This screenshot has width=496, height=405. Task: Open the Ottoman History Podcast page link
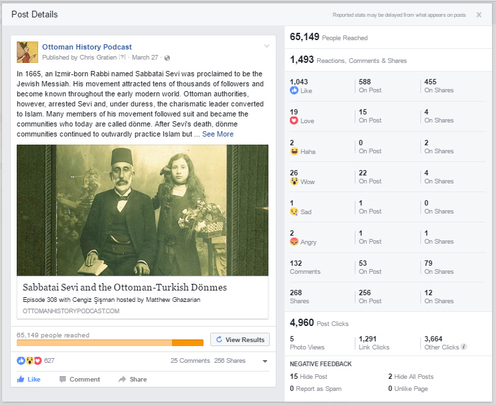pyautogui.click(x=87, y=47)
